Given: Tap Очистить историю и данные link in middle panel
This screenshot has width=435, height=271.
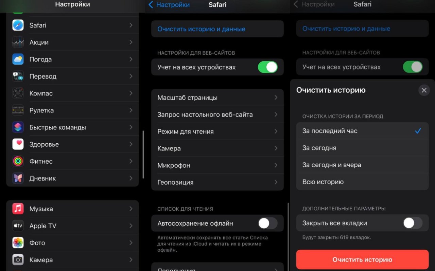Looking at the screenshot, I should click(201, 29).
